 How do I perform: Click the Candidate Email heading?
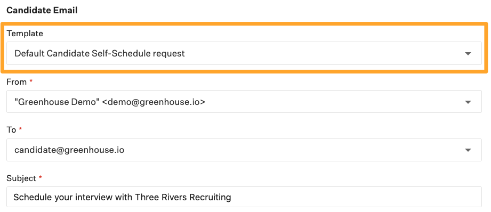pyautogui.click(x=42, y=10)
